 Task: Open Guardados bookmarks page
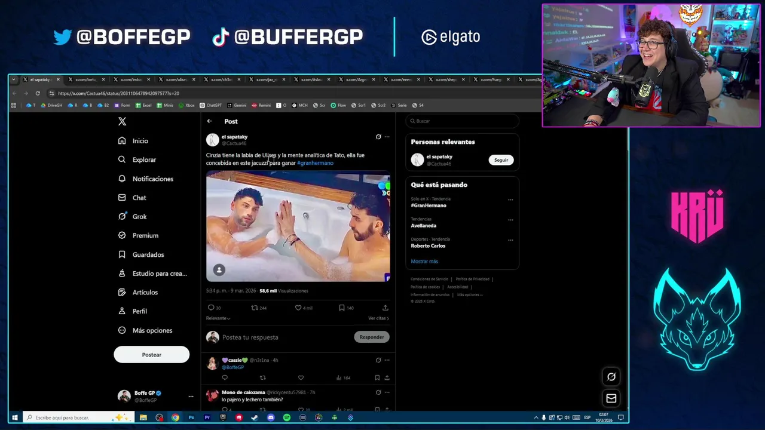[x=141, y=254]
